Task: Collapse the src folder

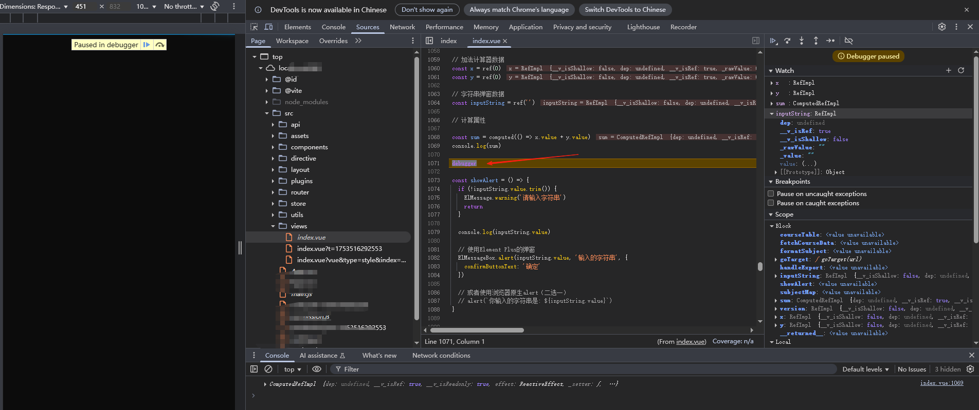Action: (x=267, y=113)
